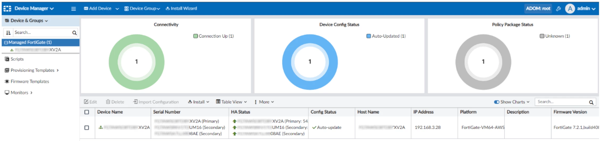Select the XV2A device in the tree
602x141 pixels.
pyautogui.click(x=38, y=50)
